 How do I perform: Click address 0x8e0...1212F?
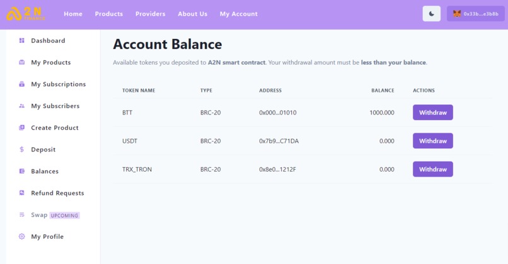point(277,169)
